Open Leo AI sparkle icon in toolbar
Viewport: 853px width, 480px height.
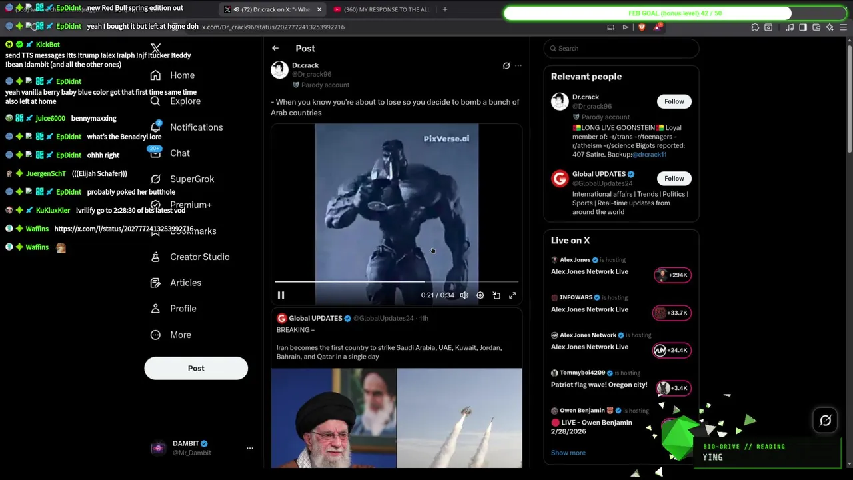[x=830, y=27]
